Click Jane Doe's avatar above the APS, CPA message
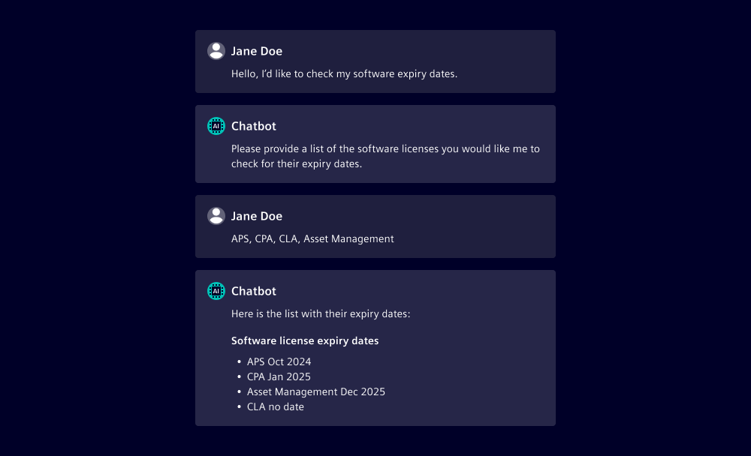This screenshot has height=456, width=751. 216,216
